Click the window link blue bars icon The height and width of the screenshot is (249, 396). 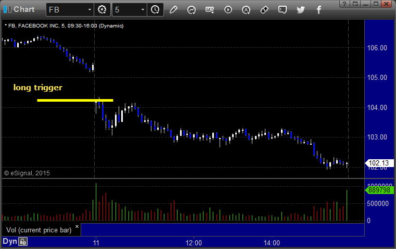click(x=7, y=9)
